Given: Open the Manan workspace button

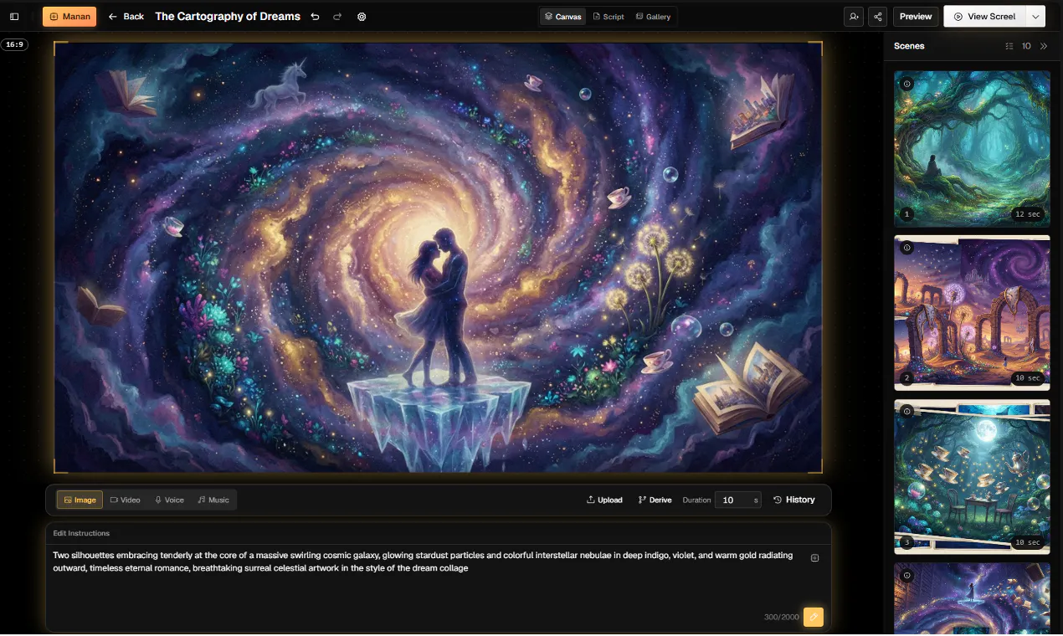Looking at the screenshot, I should coord(69,17).
